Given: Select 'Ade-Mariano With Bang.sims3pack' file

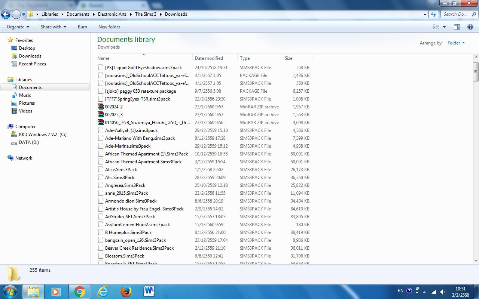Looking at the screenshot, I should (x=140, y=138).
